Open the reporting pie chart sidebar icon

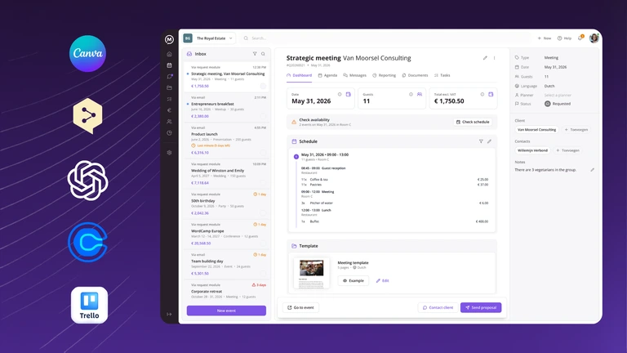pos(169,133)
